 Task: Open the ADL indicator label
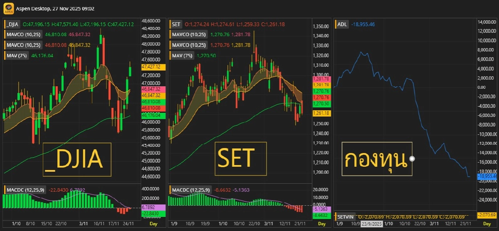342,24
